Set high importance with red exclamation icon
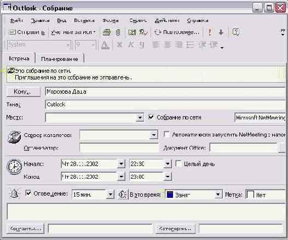 tap(210, 32)
